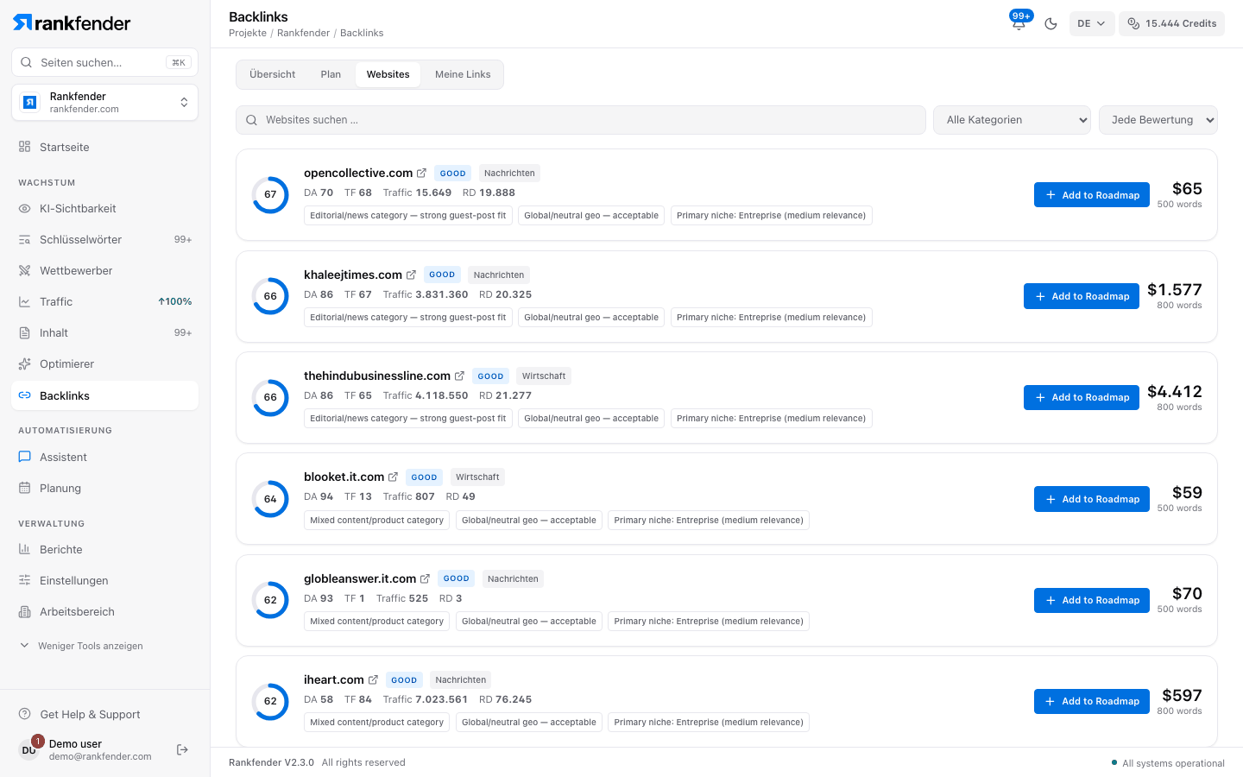This screenshot has width=1243, height=777.
Task: Click the Optimierer sparkle icon
Action: [24, 363]
